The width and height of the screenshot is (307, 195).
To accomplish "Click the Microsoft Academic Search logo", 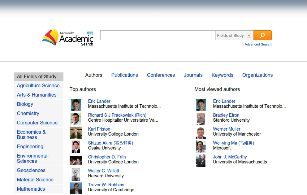I will 67,37.
